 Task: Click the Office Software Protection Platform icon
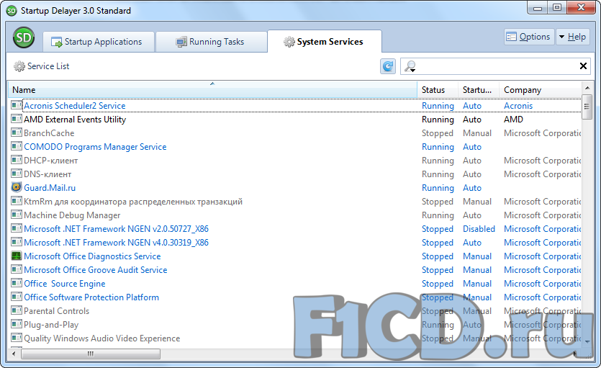[17, 297]
